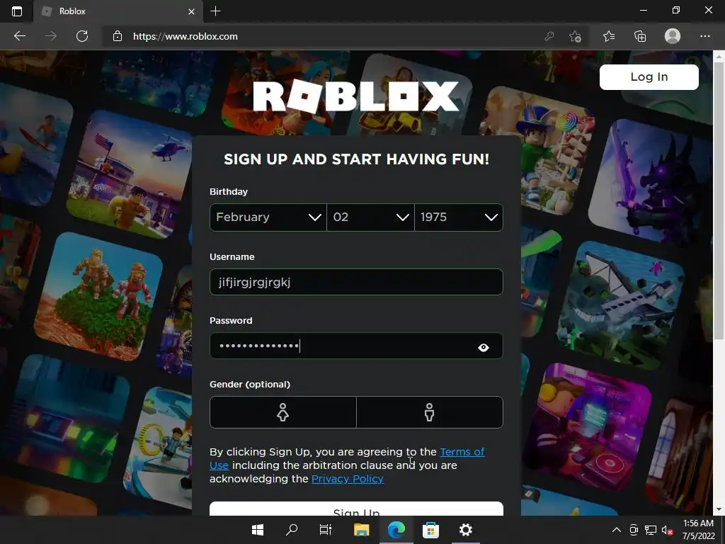The height and width of the screenshot is (544, 725).
Task: Open the browser profile avatar
Action: 673,36
